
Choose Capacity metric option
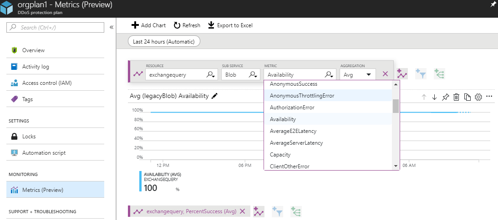click(328, 155)
